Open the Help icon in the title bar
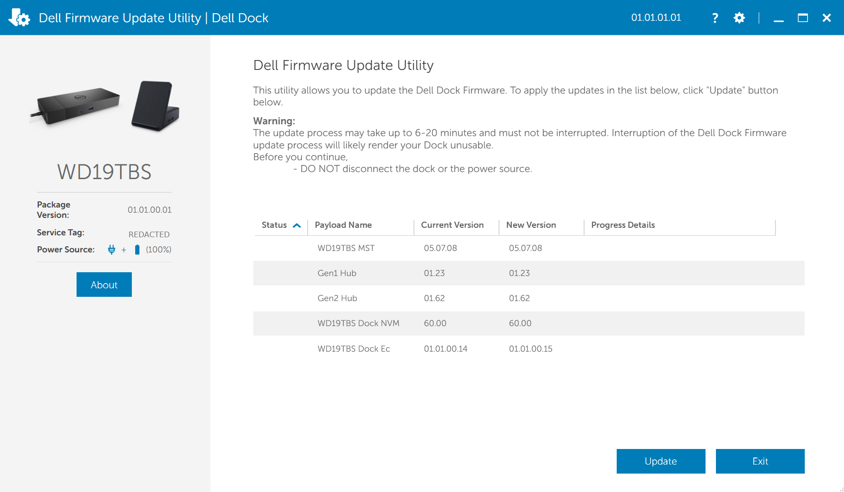Screen dimensions: 844x492 [715, 17]
